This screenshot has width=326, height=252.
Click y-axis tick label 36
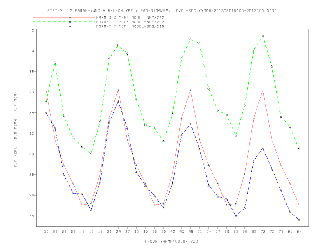[x=32, y=92]
